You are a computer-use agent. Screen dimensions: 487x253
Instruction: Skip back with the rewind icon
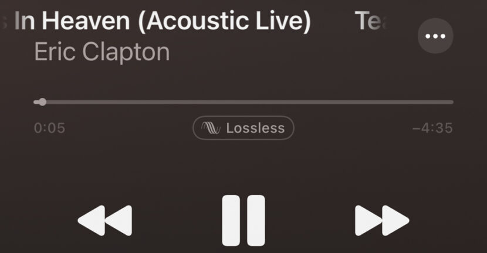(105, 220)
